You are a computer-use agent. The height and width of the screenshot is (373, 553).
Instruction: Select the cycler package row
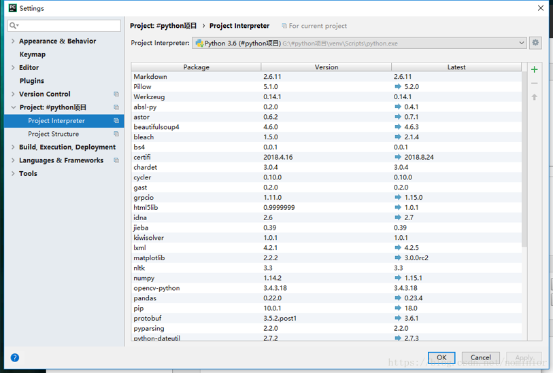[326, 177]
